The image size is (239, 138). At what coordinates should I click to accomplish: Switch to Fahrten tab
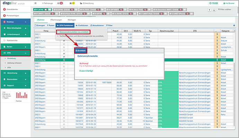tap(41, 20)
